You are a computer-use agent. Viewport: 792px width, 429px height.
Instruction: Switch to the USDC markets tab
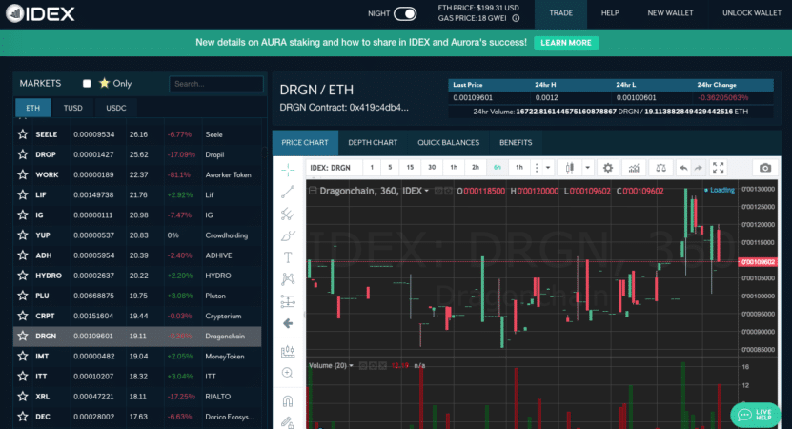click(115, 108)
